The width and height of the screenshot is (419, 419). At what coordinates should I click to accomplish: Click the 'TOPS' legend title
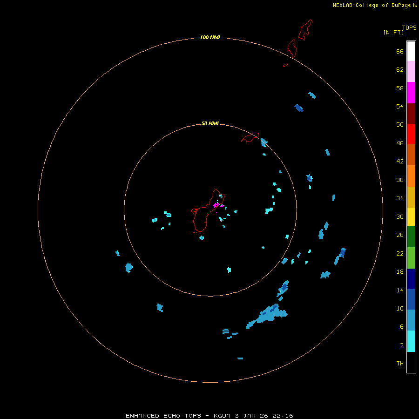(x=409, y=27)
